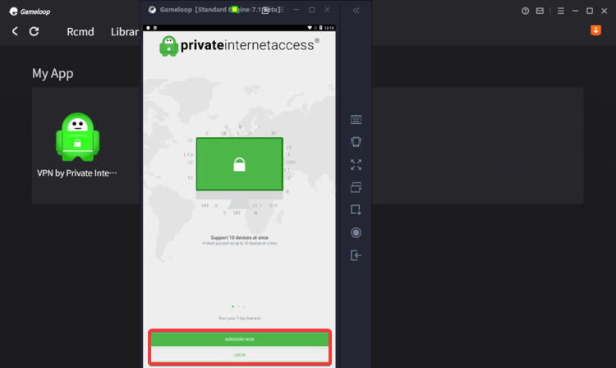Open the Gameloop hamburger menu
The height and width of the screenshot is (368, 616).
point(561,11)
